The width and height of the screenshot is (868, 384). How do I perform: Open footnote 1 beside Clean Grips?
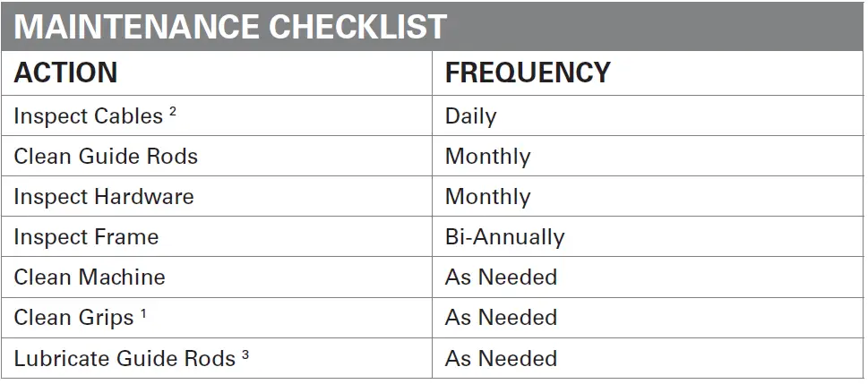coord(143,313)
